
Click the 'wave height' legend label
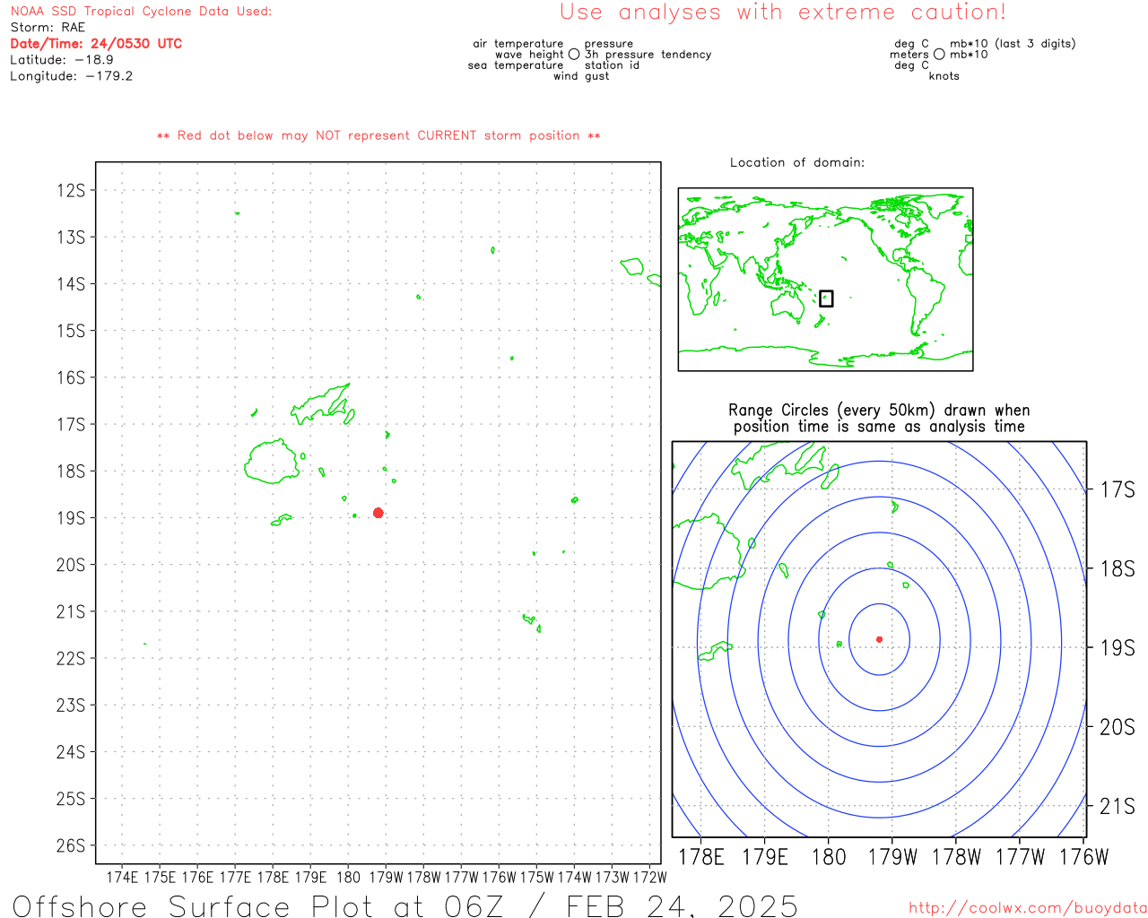(x=529, y=55)
